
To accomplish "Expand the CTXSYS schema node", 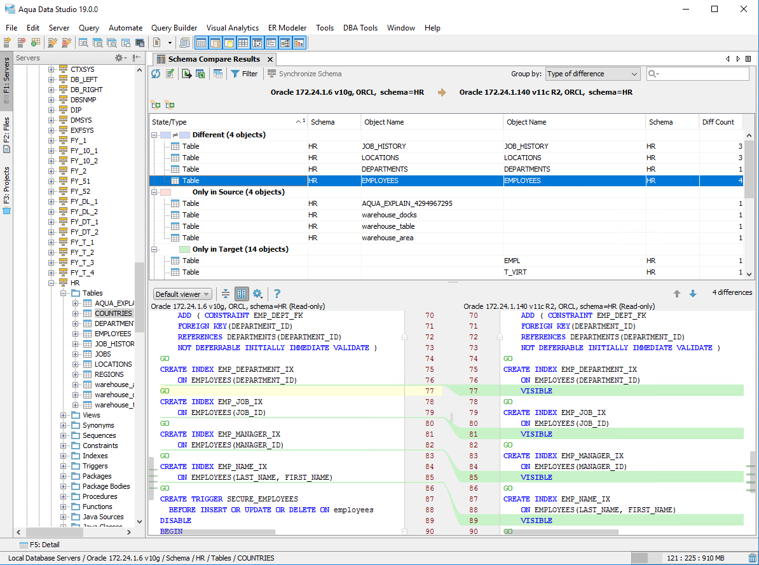I will tap(51, 69).
